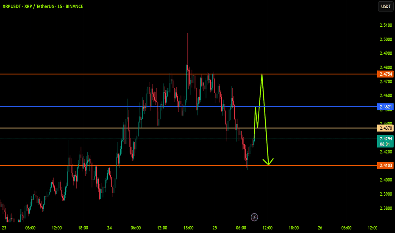Click the 2.5100 price axis value
The width and height of the screenshot is (395, 233).
[x=386, y=25]
